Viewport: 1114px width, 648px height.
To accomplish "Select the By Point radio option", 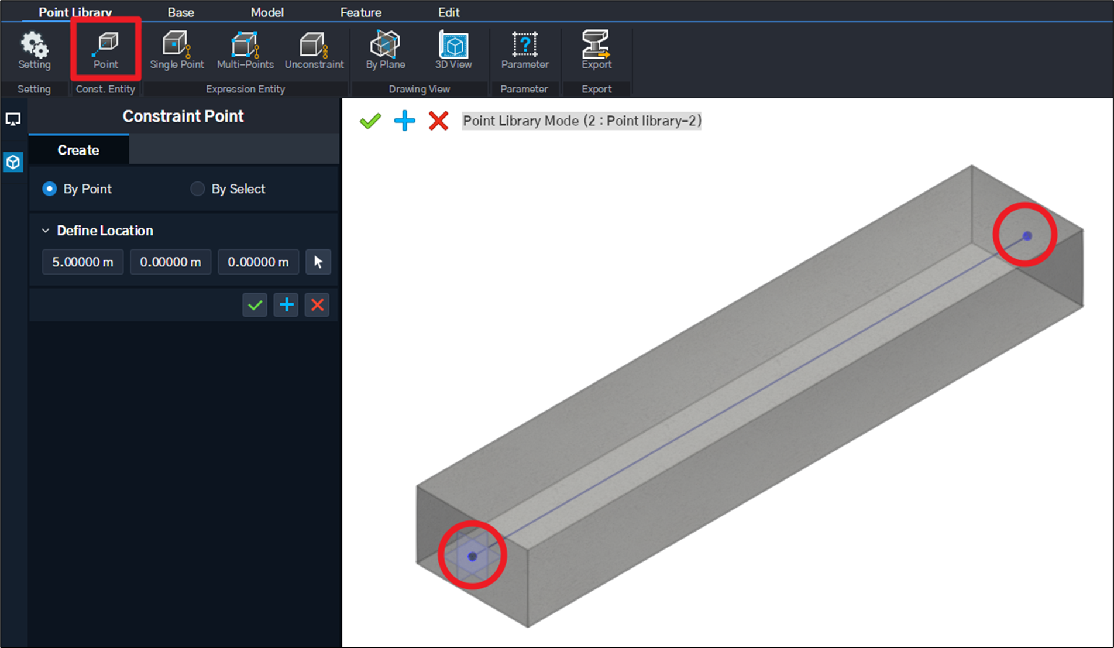I will [x=49, y=188].
